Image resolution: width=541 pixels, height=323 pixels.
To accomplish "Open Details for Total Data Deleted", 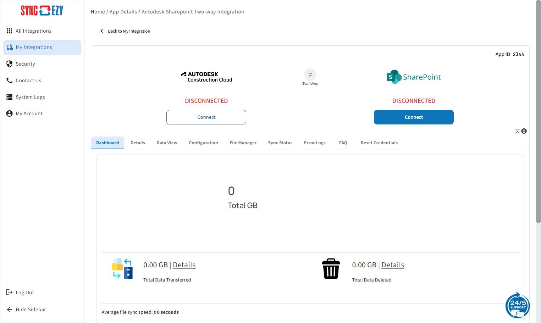I will (393, 265).
